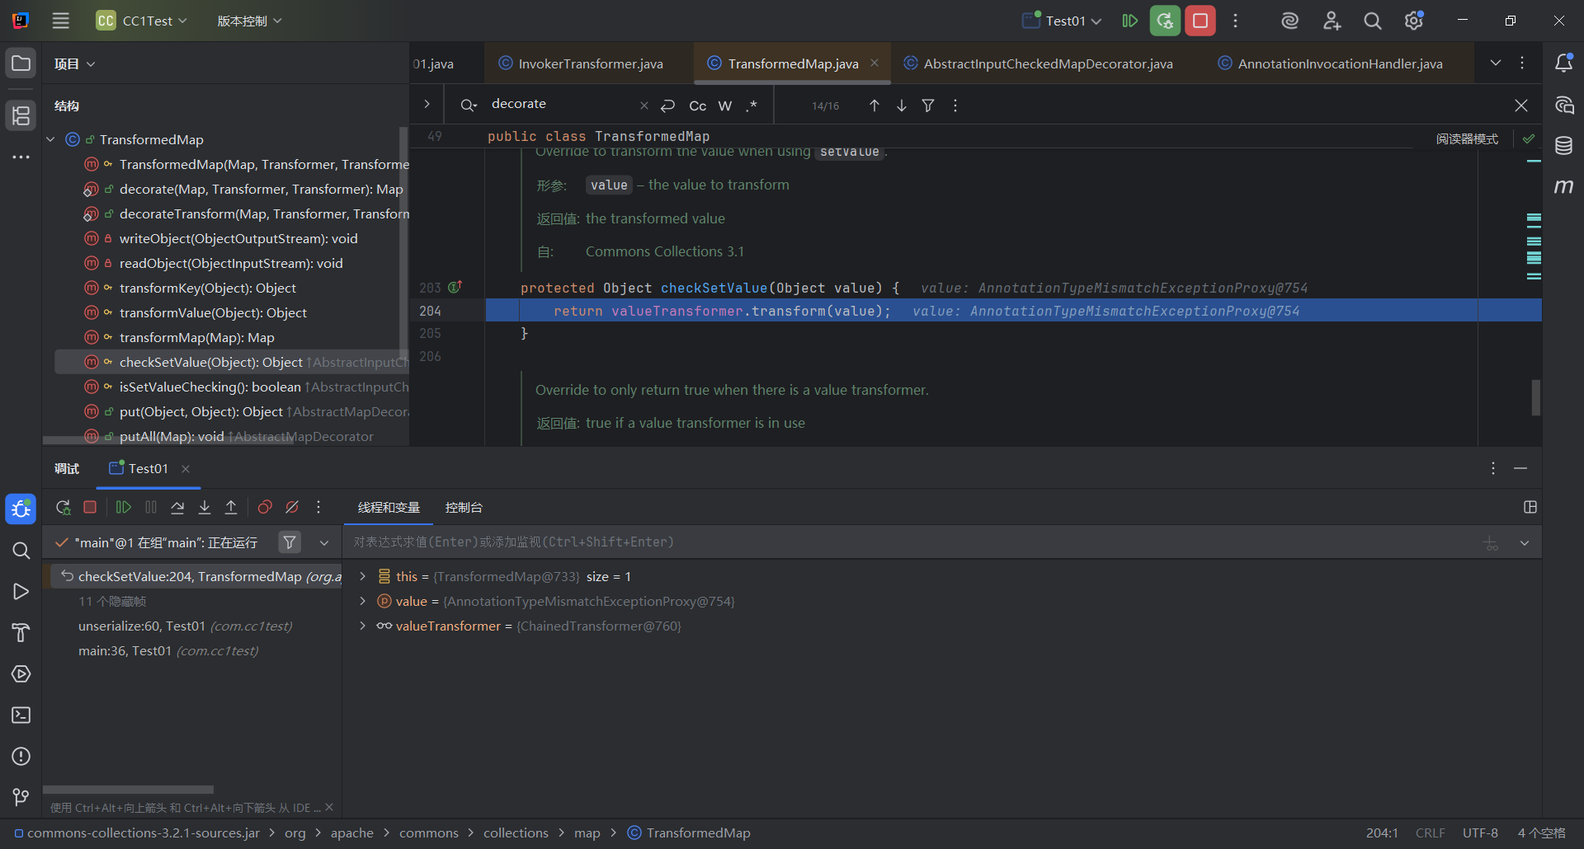The height and width of the screenshot is (849, 1584).
Task: Open project view dropdown
Action: [75, 63]
